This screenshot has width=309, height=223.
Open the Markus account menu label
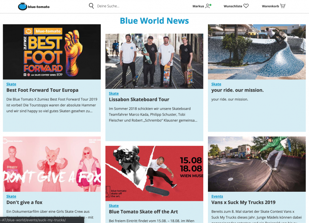198,6
